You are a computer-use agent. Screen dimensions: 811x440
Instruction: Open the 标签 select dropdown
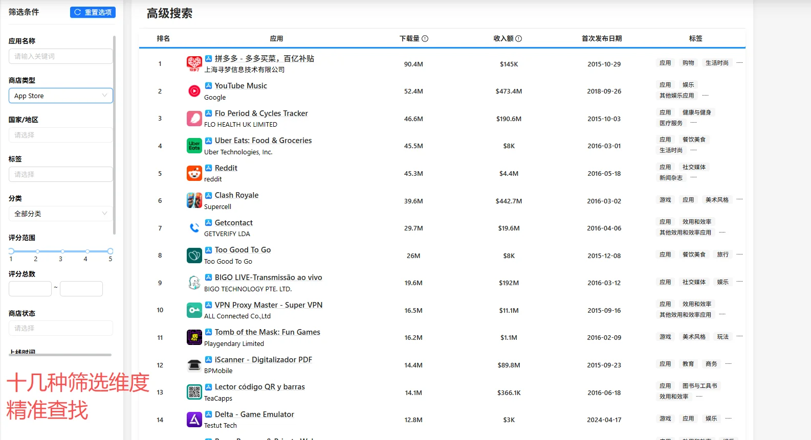pos(60,174)
